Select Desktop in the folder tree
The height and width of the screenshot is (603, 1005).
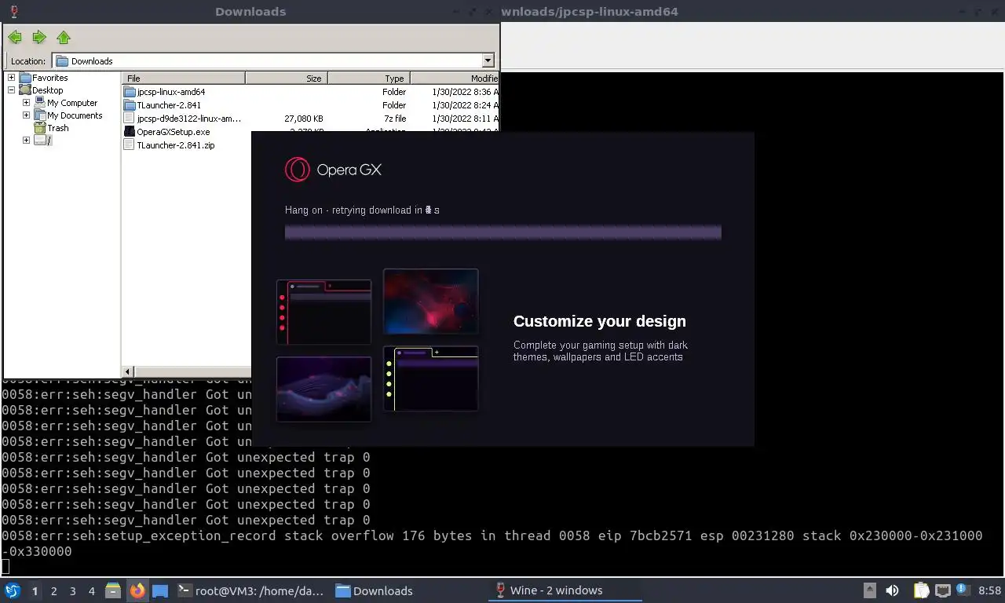coord(47,90)
